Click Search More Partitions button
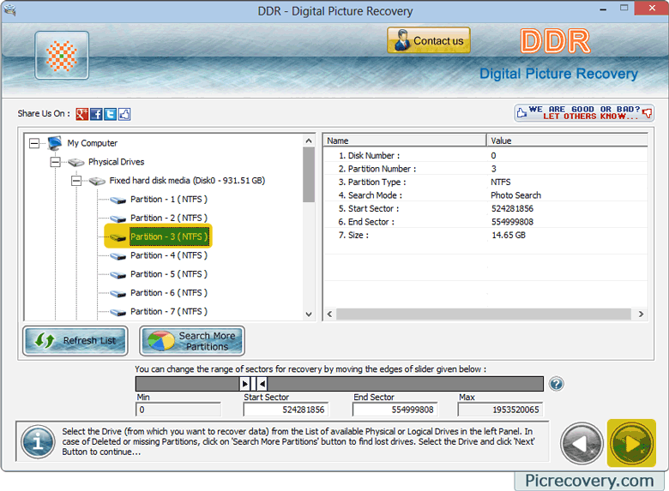This screenshot has width=669, height=491. (192, 341)
